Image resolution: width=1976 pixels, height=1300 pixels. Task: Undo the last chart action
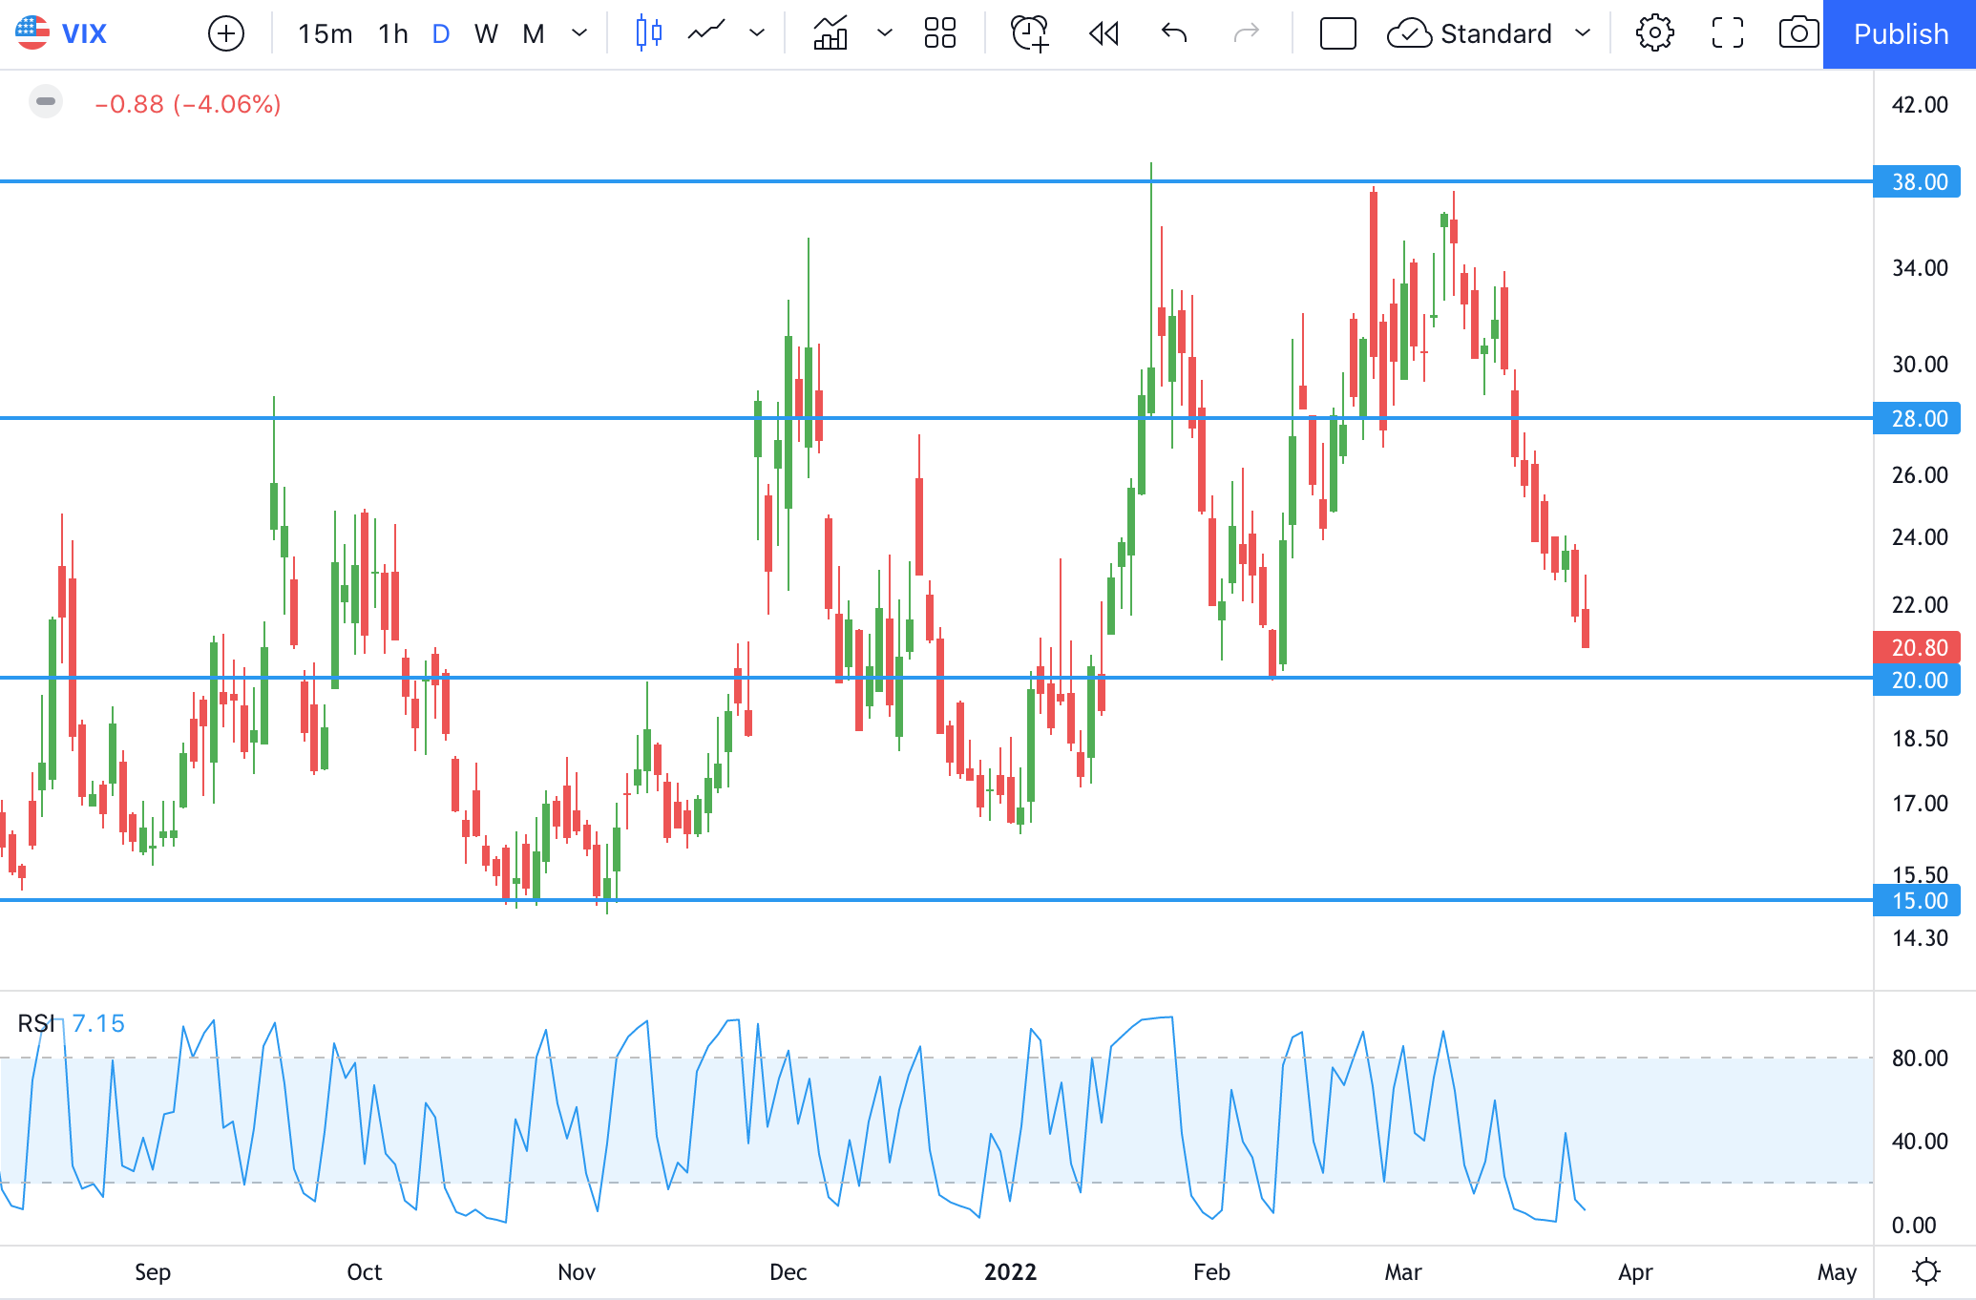[x=1174, y=34]
